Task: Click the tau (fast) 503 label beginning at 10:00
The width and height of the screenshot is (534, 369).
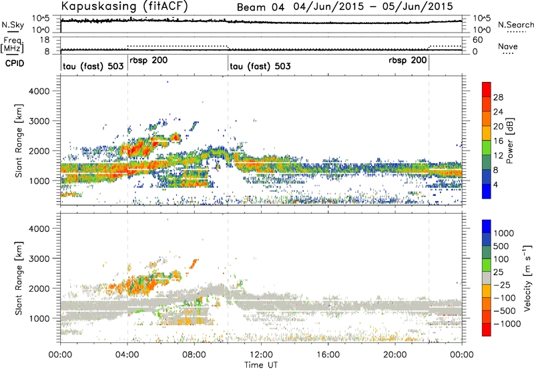Action: (260, 66)
